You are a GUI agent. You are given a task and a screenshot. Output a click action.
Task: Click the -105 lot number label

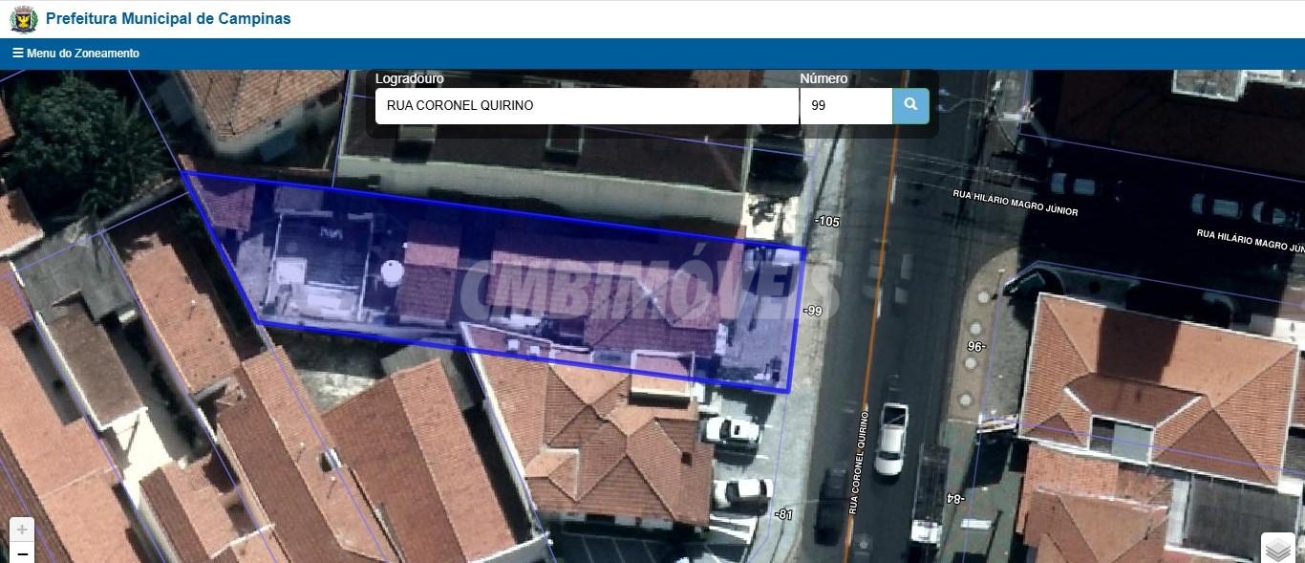coord(826,222)
